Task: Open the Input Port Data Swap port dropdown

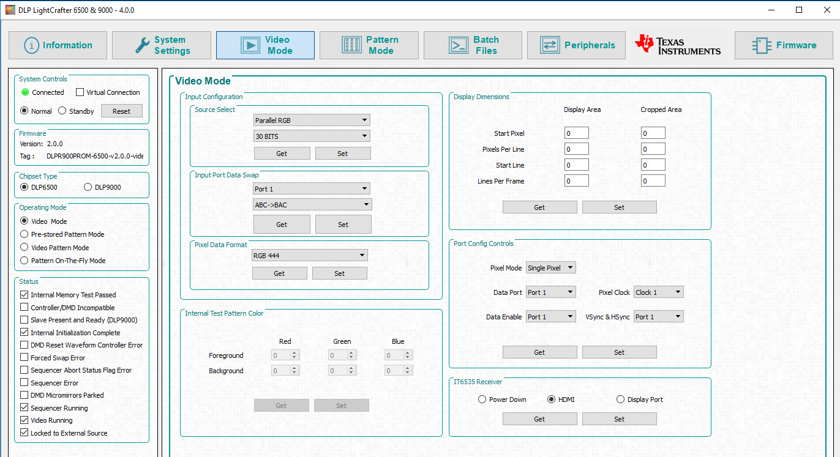Action: point(312,189)
